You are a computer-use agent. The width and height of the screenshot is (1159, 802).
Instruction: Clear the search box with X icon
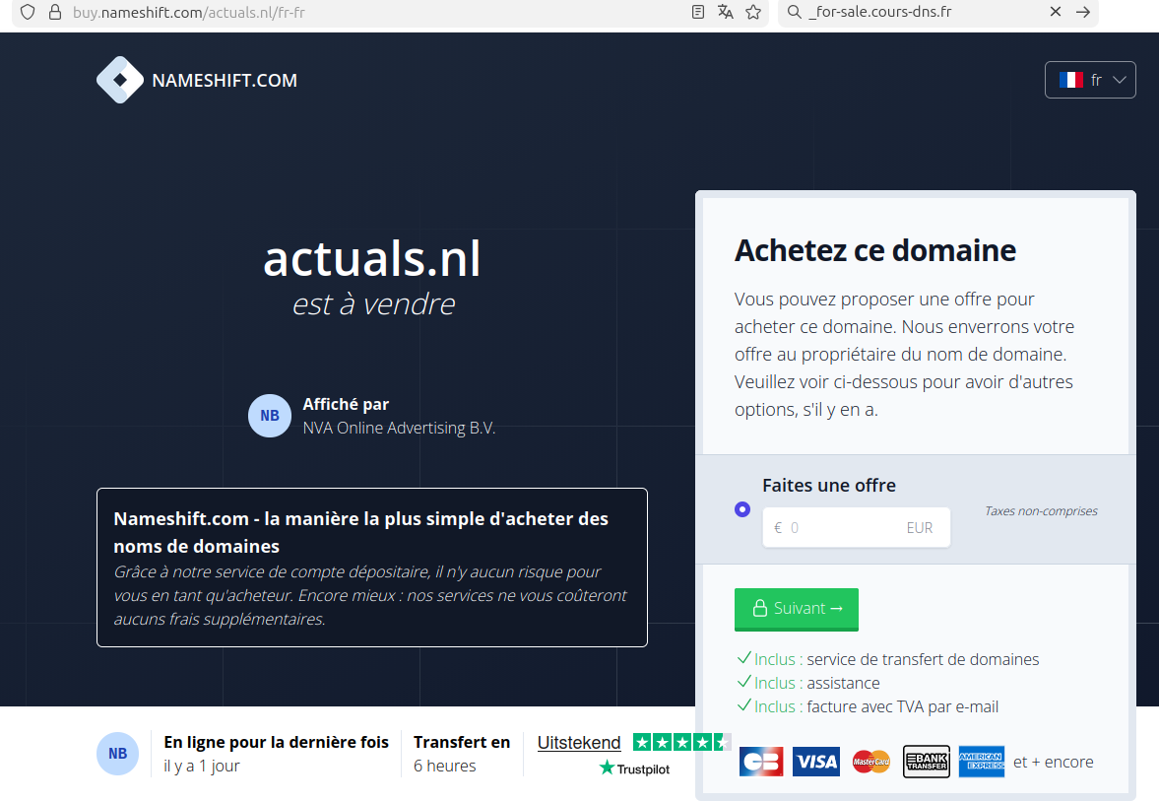(x=1056, y=12)
